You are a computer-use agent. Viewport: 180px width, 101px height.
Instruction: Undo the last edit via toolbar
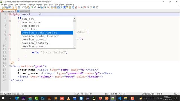pos(32,8)
